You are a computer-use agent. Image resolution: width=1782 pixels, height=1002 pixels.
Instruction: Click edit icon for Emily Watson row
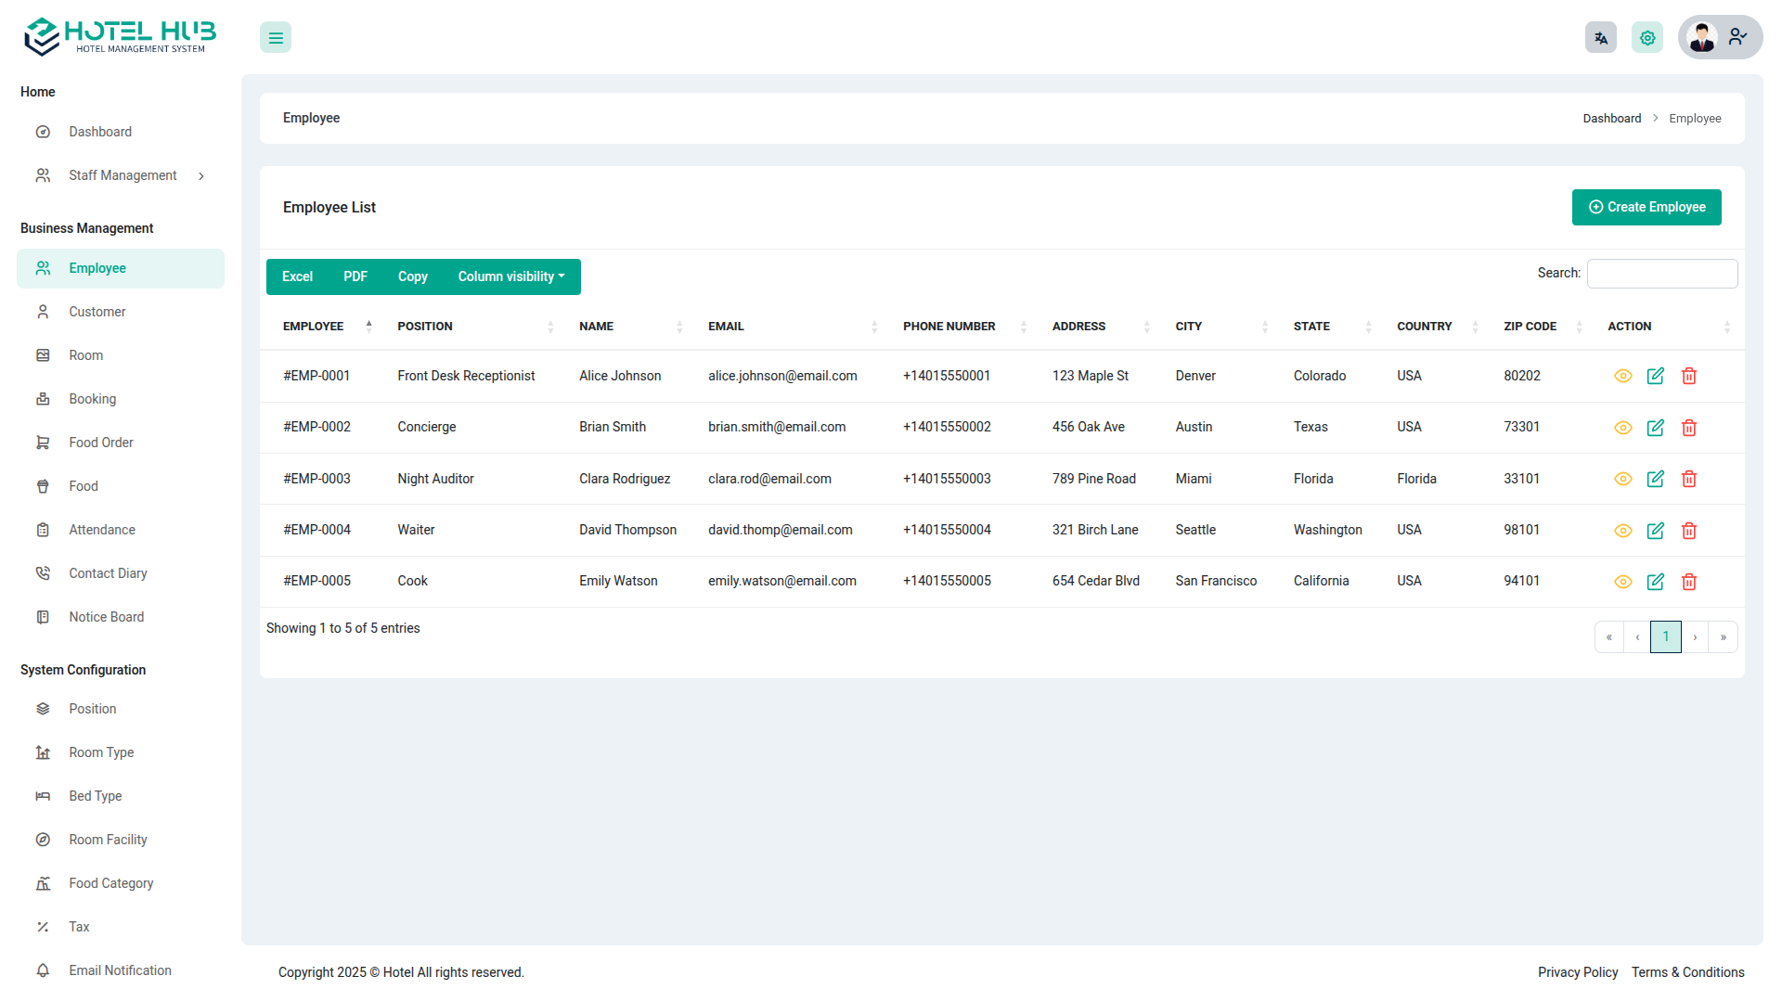click(1656, 582)
